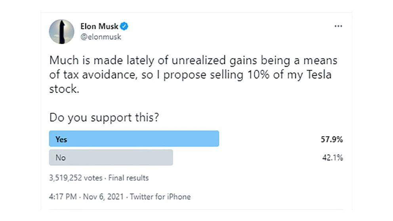Open the three-dot More options menu
The height and width of the screenshot is (221, 393).
pyautogui.click(x=338, y=27)
